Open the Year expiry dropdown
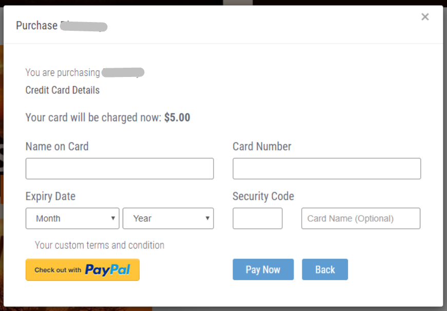 tap(168, 218)
